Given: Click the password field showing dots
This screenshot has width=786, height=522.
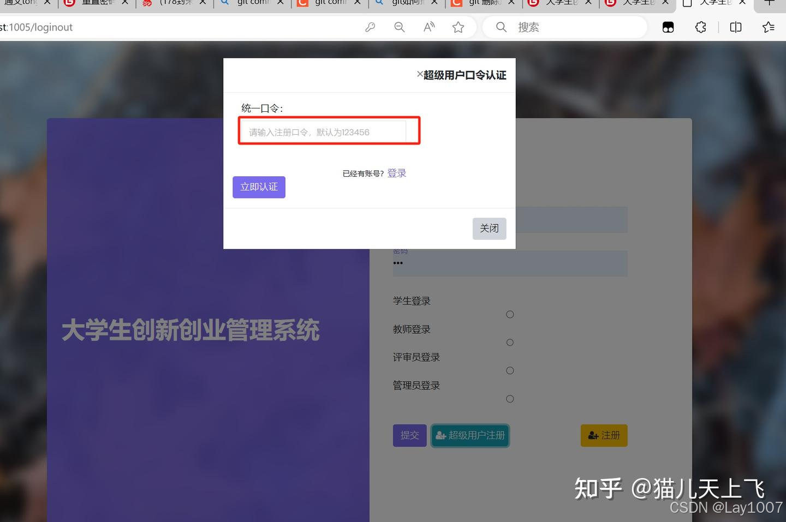Looking at the screenshot, I should tap(510, 263).
